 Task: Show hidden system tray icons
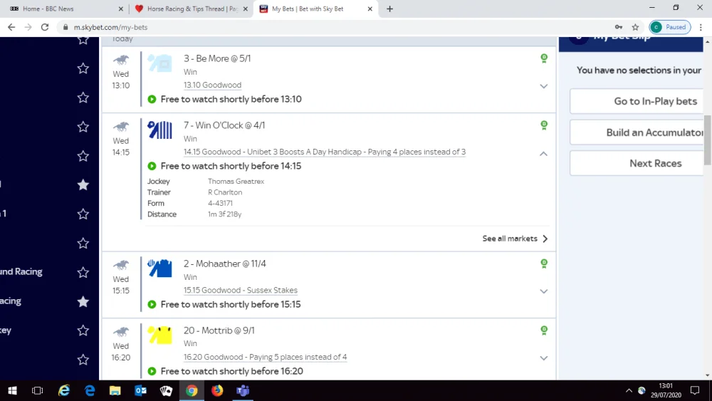tap(629, 390)
